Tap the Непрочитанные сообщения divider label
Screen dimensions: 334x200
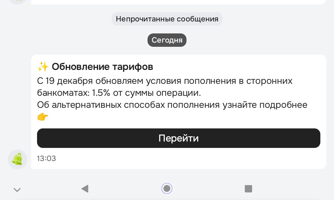coord(167,19)
